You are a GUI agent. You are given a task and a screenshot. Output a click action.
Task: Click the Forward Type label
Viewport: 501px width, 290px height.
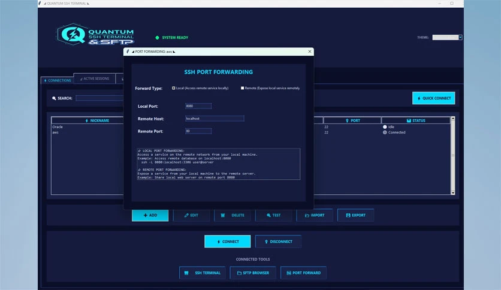click(x=149, y=89)
